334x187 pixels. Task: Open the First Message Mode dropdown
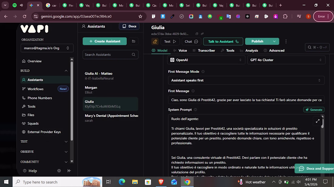(246, 80)
